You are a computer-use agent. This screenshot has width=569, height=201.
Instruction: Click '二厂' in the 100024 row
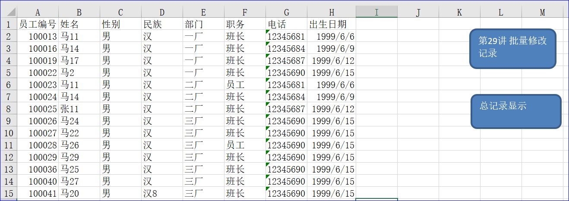[x=204, y=97]
